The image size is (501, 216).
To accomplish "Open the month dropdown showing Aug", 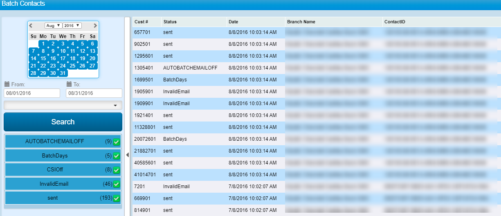I will point(53,25).
